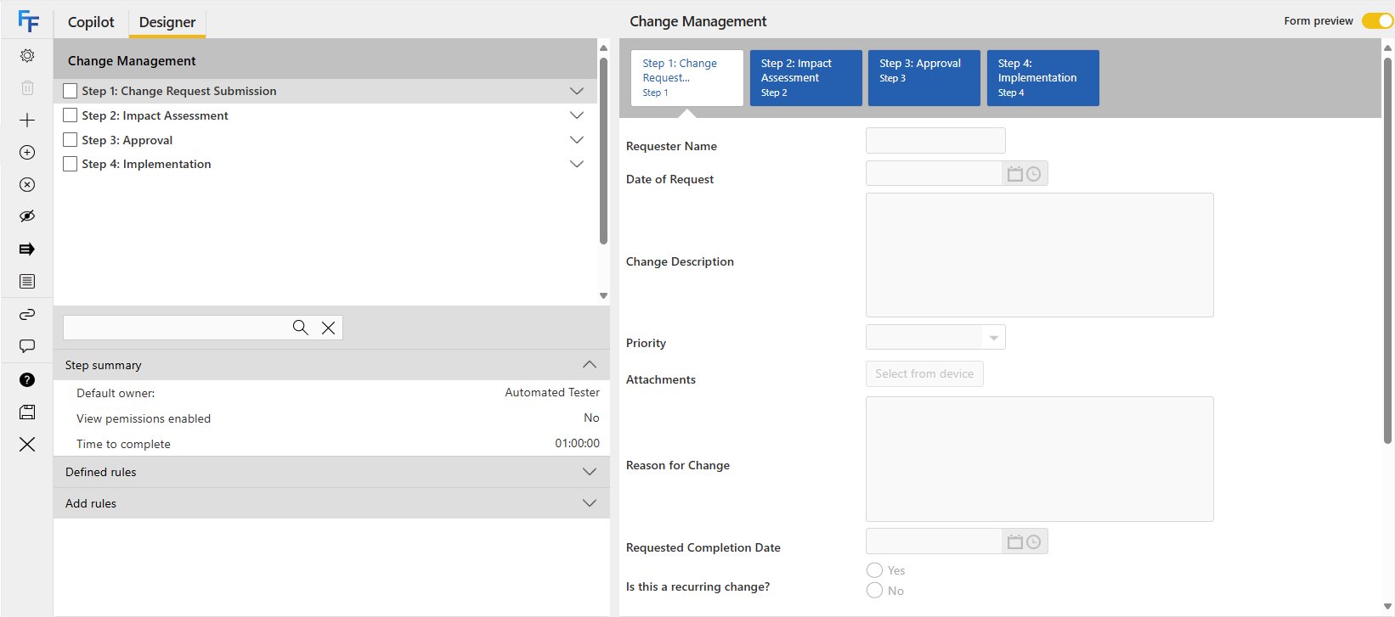The width and height of the screenshot is (1395, 617).
Task: Click the circled plus icon
Action: point(27,152)
